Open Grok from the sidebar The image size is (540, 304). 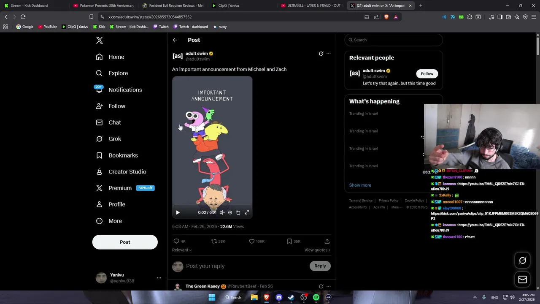pos(108,139)
